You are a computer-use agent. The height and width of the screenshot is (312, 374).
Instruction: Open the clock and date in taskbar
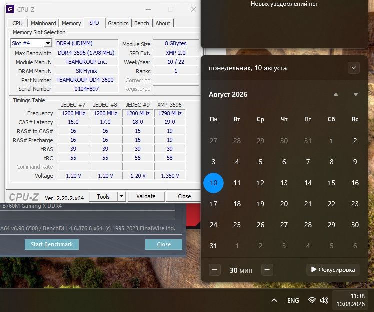tap(350, 300)
